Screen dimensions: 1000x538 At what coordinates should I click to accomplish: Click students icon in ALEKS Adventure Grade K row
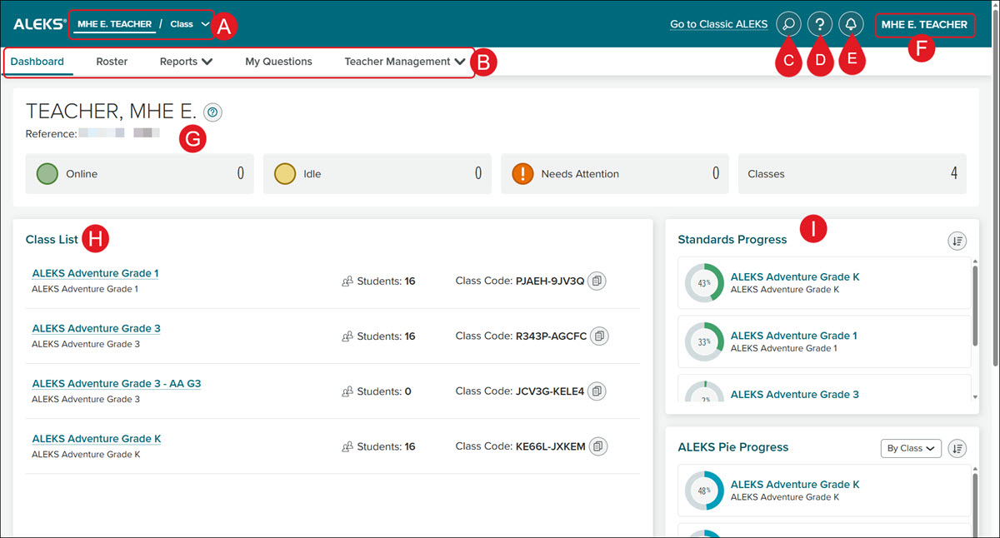click(x=347, y=446)
